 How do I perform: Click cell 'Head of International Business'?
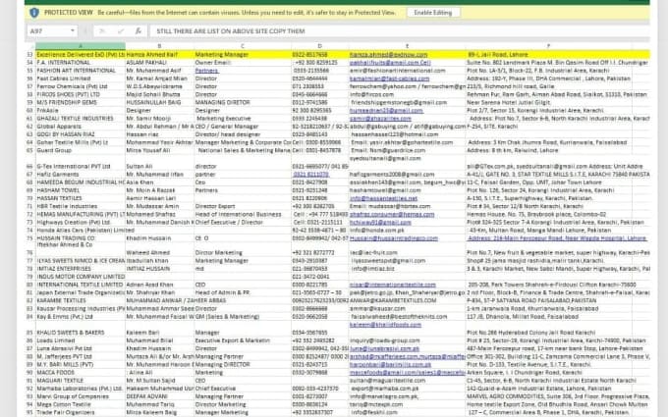point(238,215)
